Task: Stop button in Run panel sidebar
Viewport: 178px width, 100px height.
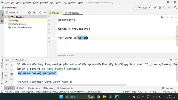Action: click(6, 69)
